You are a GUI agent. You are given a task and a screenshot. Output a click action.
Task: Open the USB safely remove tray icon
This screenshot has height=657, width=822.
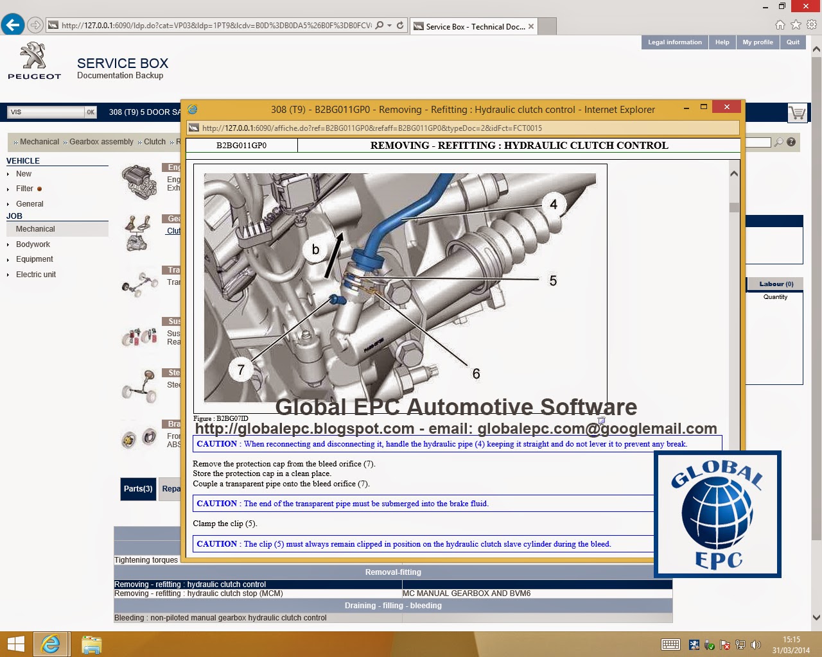coord(708,644)
